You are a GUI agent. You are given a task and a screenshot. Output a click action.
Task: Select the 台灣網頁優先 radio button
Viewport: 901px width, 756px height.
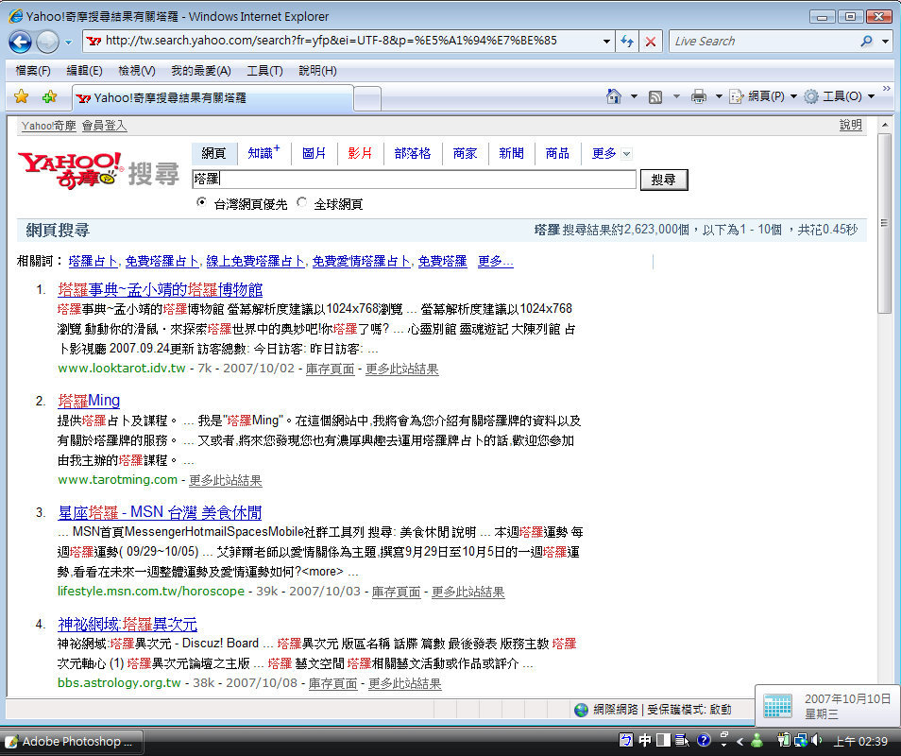(x=201, y=202)
